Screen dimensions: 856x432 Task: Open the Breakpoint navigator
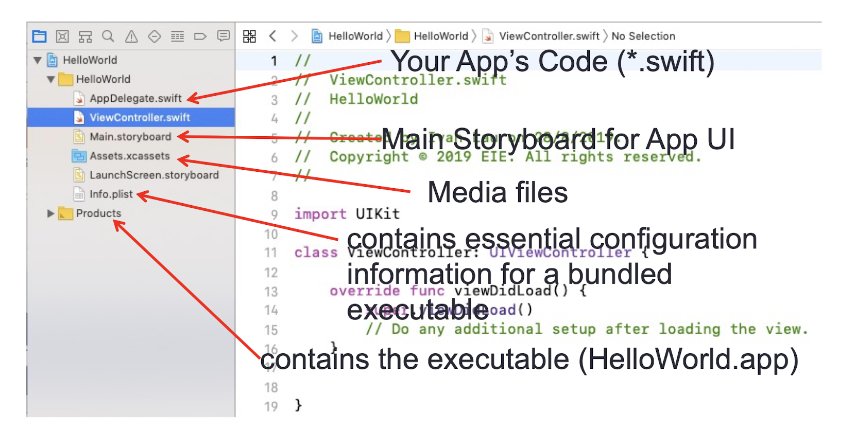pos(200,37)
